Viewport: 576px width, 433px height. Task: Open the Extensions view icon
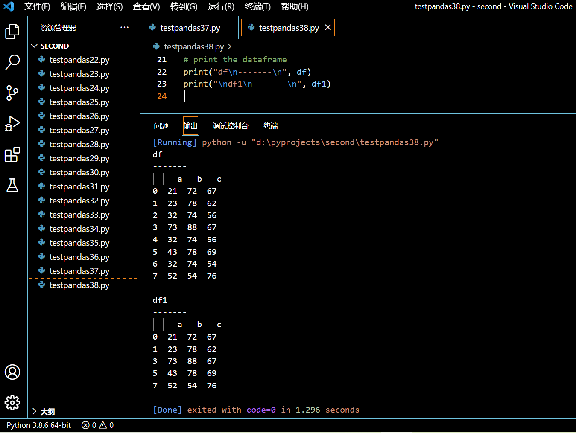point(12,154)
